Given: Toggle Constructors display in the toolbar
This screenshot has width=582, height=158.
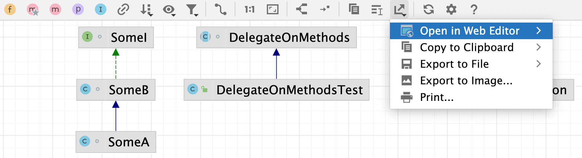Looking at the screenshot, I should pyautogui.click(x=33, y=10).
